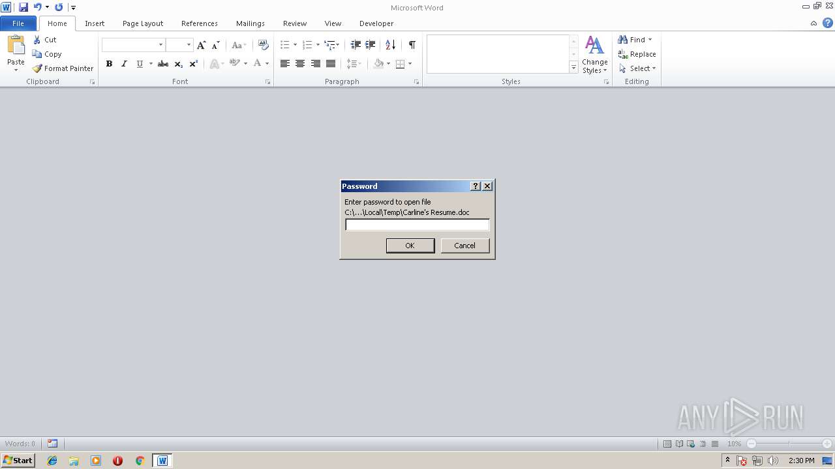The width and height of the screenshot is (835, 469).
Task: Open the Font dialog launcher
Action: pyautogui.click(x=267, y=82)
